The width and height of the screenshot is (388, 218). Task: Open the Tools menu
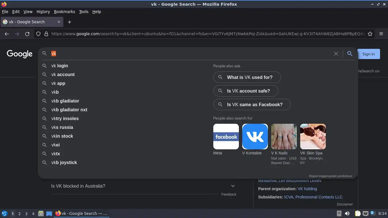[x=84, y=12]
